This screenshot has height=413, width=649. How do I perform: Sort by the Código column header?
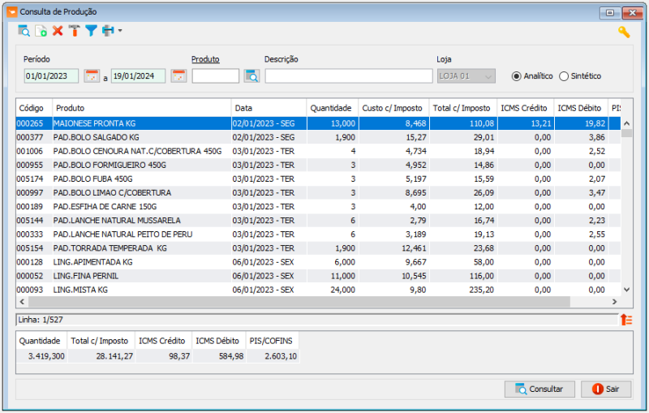[34, 108]
